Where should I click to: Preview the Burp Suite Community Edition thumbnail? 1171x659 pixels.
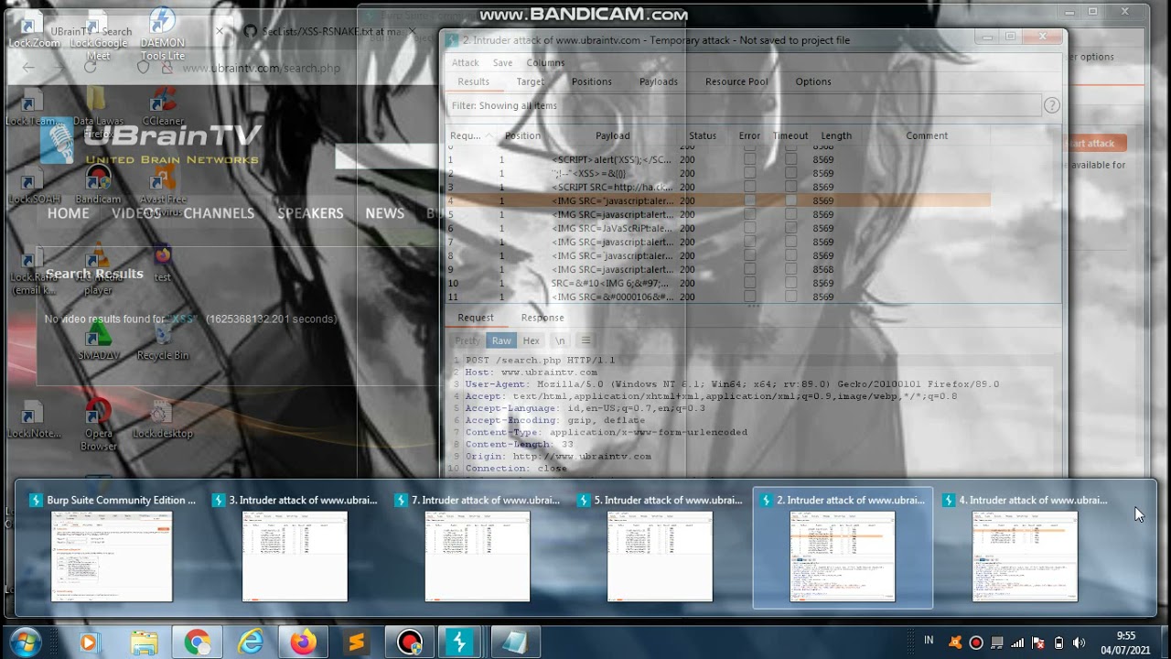pos(112,547)
